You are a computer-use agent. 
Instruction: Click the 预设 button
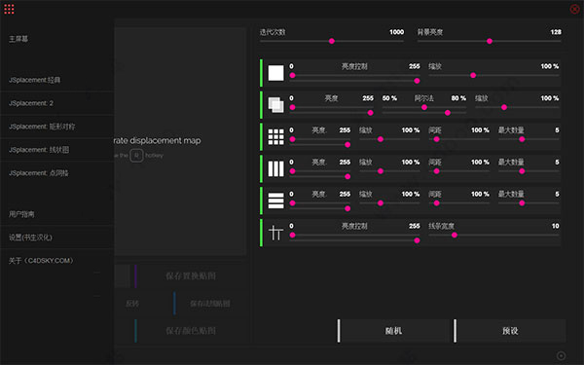coord(509,330)
